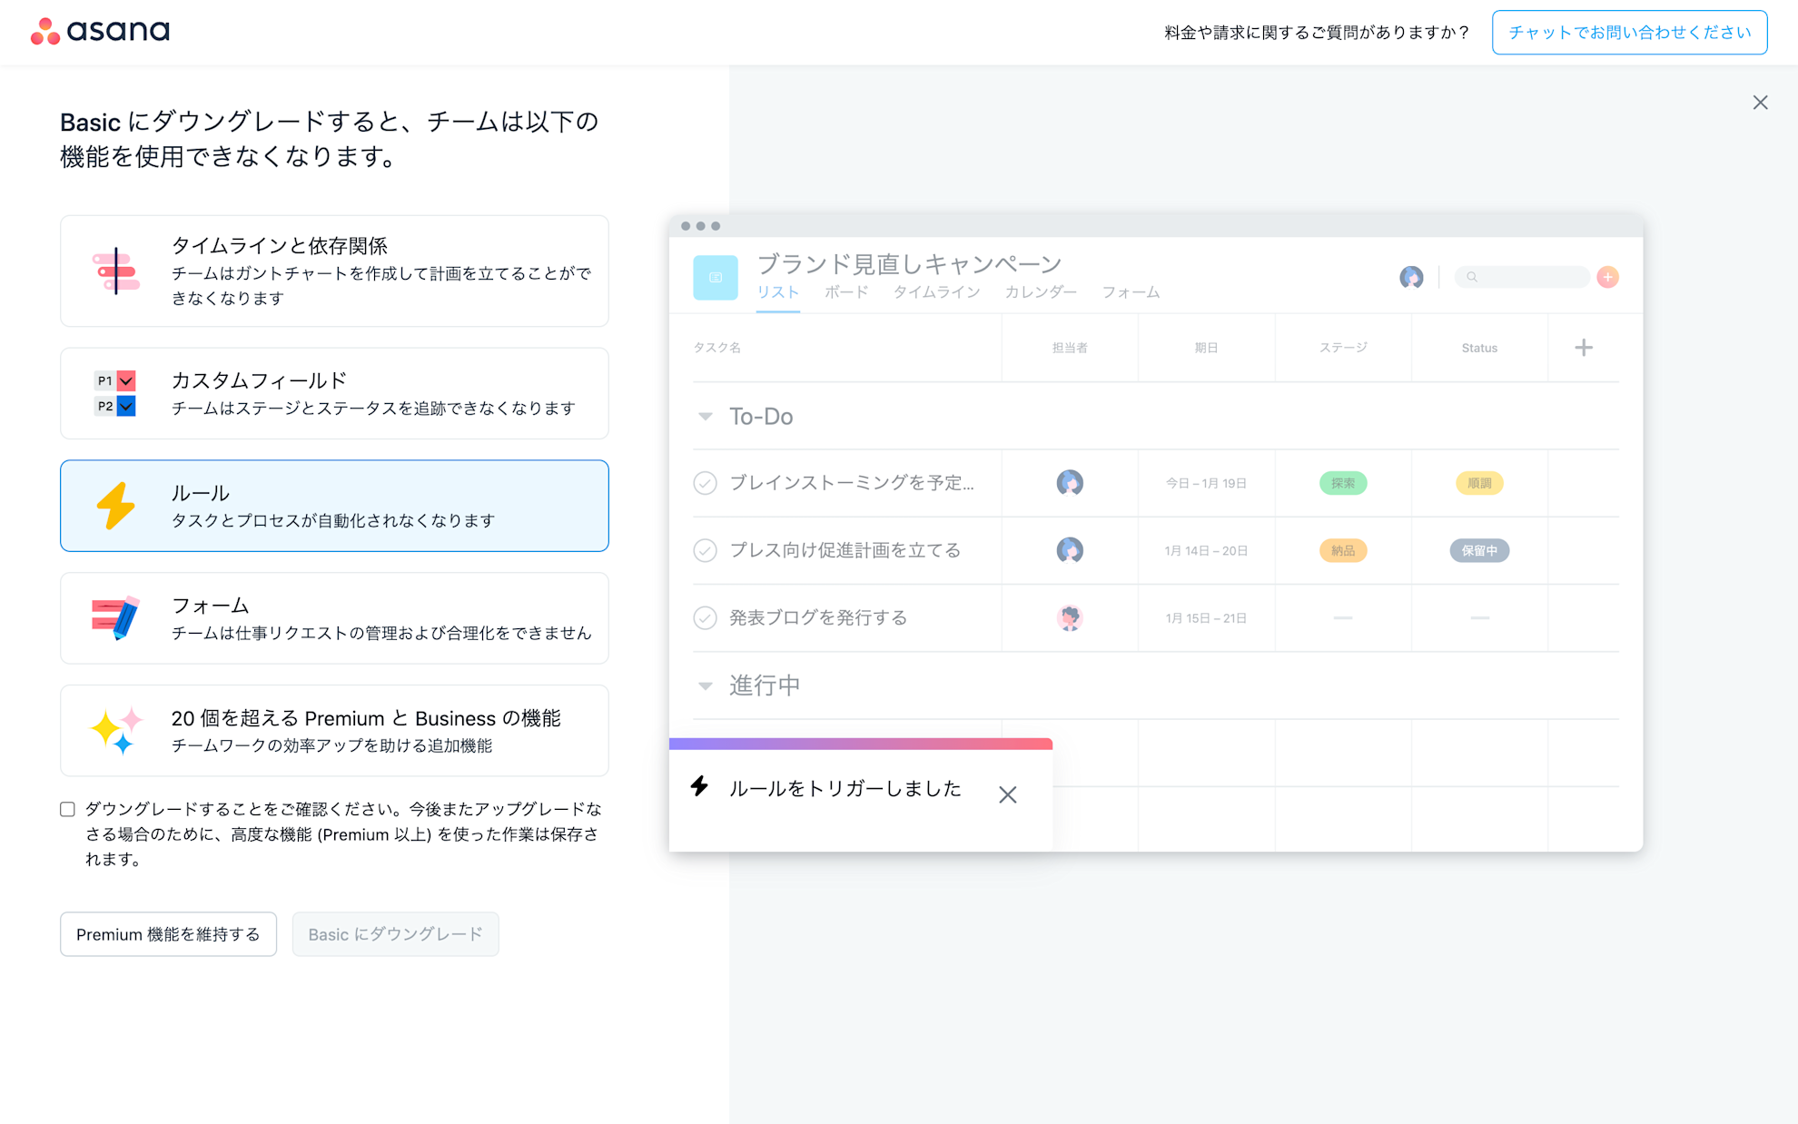1798x1124 pixels.
Task: Mark ブレインストーミング task complete
Action: (x=705, y=483)
